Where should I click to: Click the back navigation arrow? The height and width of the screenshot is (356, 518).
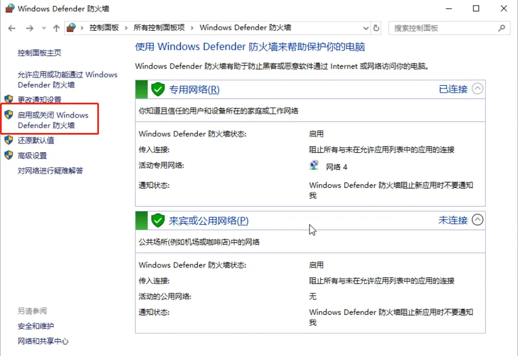point(11,27)
